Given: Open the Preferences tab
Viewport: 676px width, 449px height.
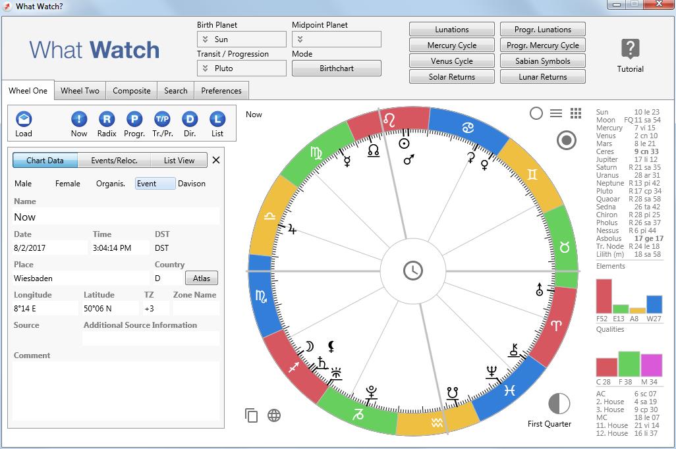Looking at the screenshot, I should [221, 90].
